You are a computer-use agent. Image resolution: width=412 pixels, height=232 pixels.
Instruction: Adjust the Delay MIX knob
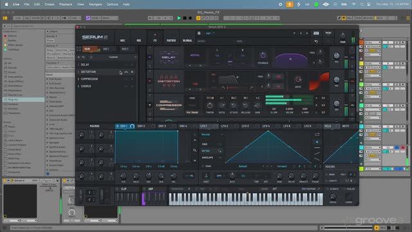336,55
